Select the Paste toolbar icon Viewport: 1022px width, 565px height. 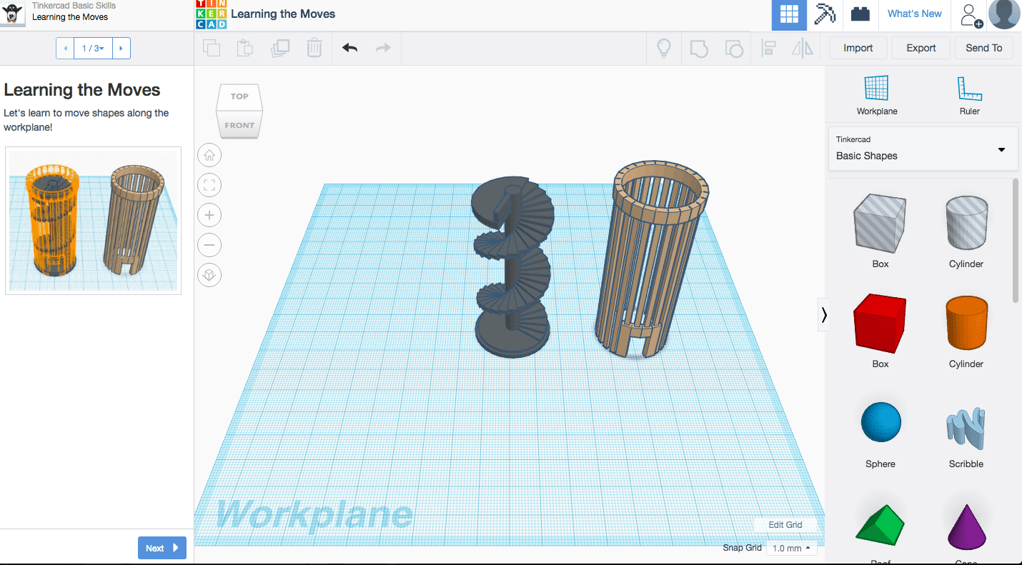coord(245,48)
